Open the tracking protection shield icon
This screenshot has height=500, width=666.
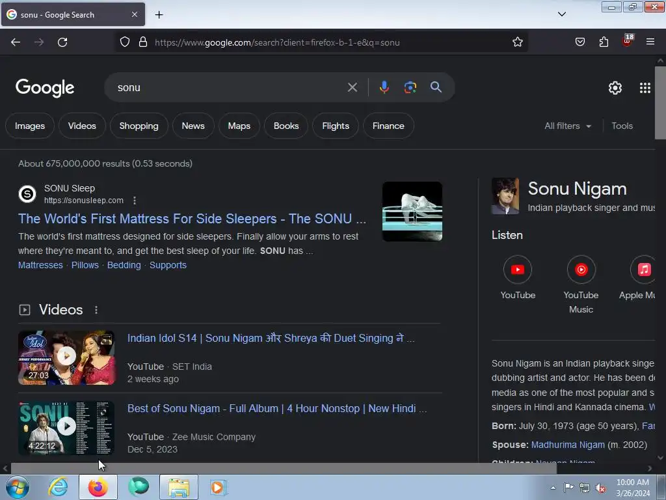[124, 42]
